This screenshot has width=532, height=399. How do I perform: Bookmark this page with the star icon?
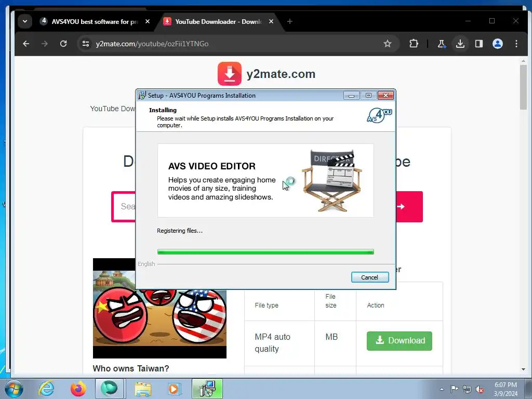[x=387, y=44]
